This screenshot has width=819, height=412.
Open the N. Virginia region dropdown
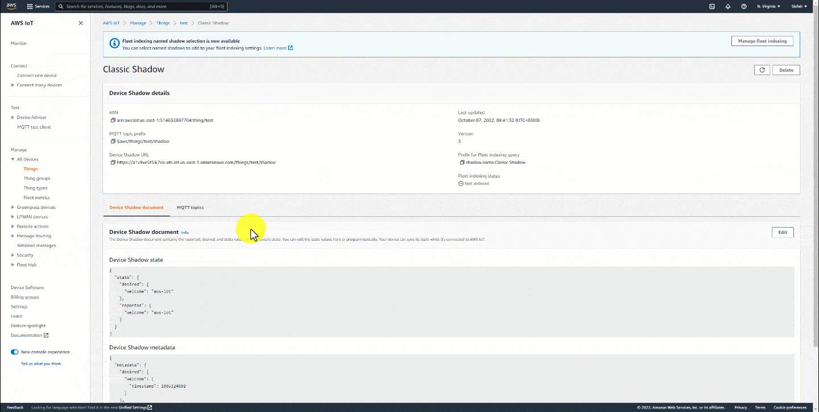coord(768,6)
